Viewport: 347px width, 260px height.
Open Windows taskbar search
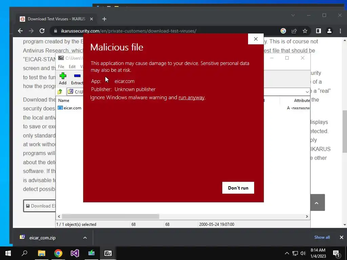24,253
